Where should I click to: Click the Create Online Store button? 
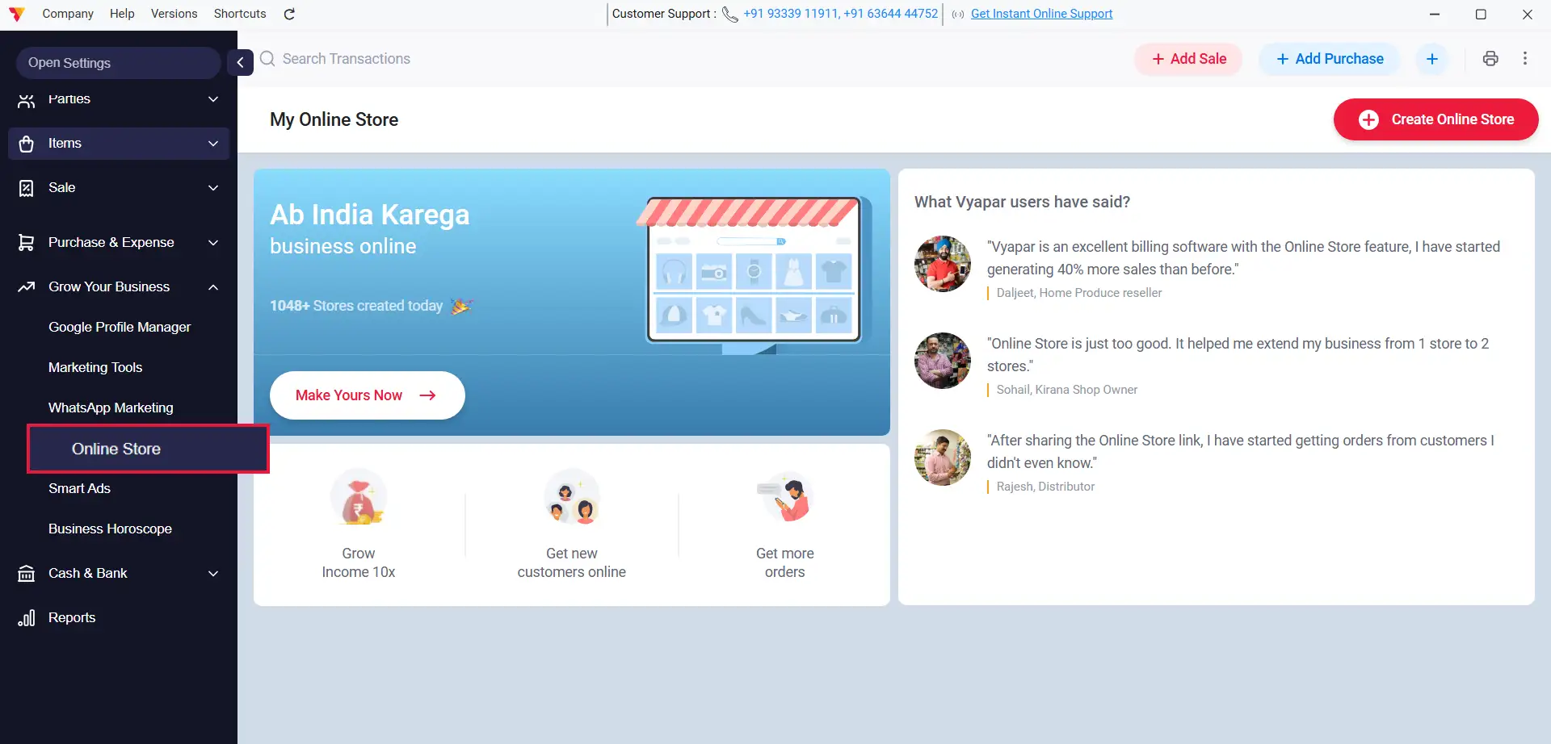point(1435,119)
